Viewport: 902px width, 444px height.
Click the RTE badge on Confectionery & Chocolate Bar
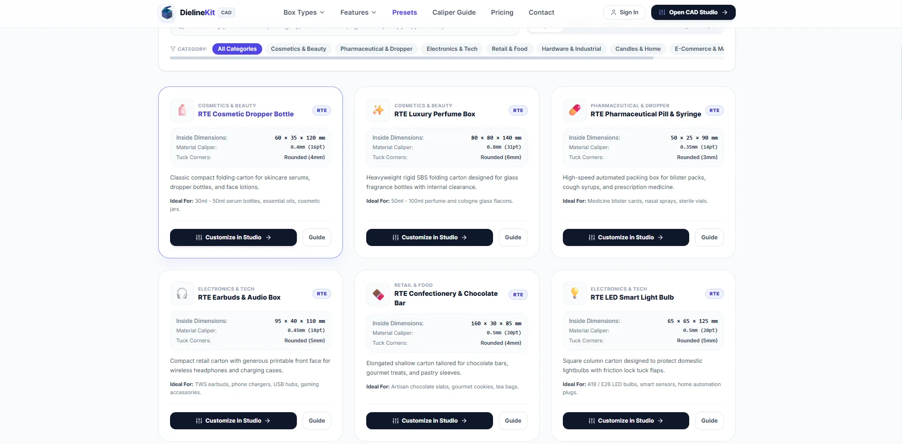coord(518,295)
